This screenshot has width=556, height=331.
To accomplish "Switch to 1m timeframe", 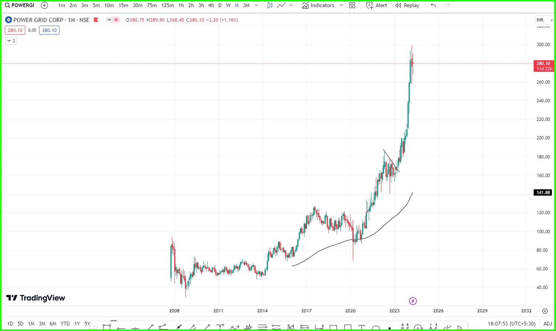I will point(62,5).
